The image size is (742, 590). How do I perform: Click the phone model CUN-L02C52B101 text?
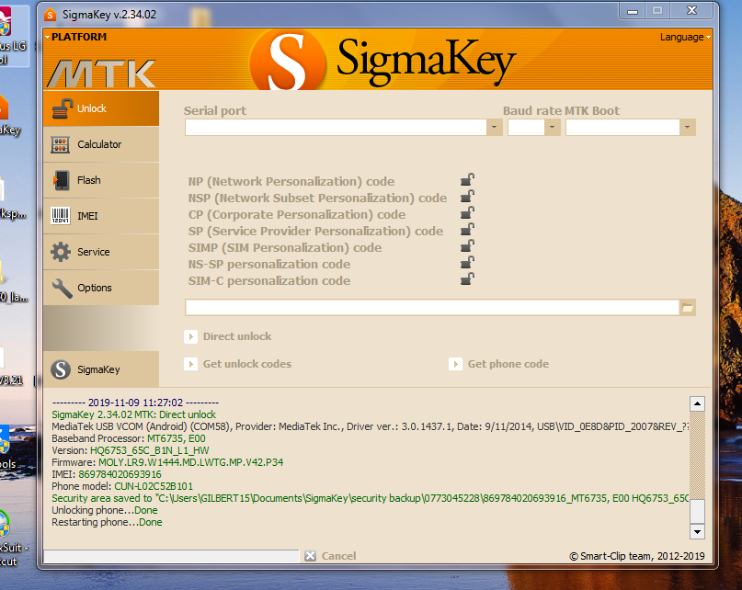pos(154,486)
